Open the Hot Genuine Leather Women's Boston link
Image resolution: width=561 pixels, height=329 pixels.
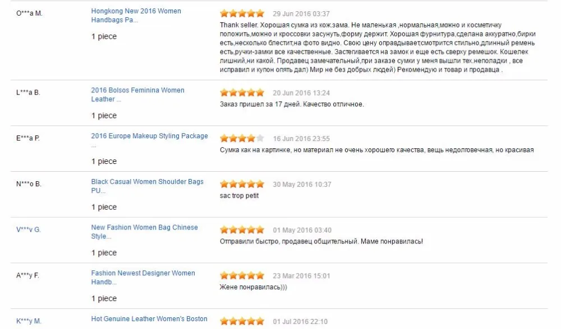coord(149,319)
